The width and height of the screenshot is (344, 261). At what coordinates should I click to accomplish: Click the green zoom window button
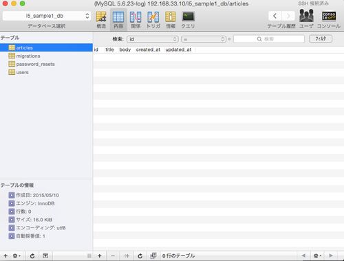pos(22,3)
